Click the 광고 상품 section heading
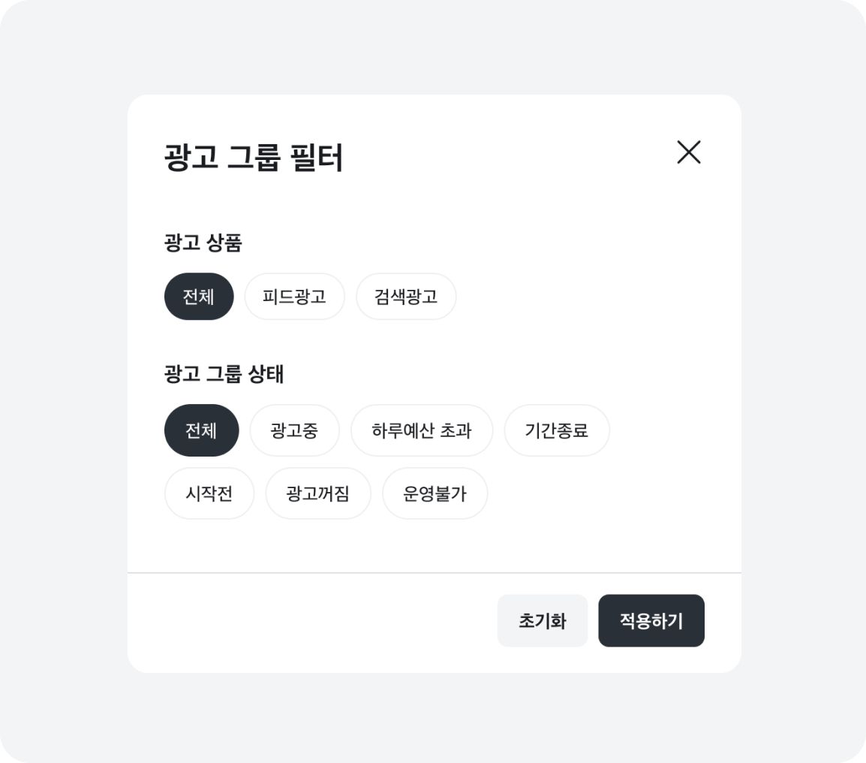 [203, 243]
